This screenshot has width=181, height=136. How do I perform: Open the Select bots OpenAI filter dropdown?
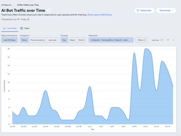point(111,40)
